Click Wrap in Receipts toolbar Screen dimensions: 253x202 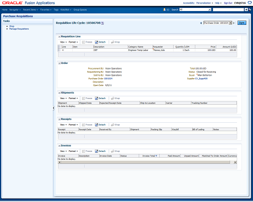(x=115, y=125)
